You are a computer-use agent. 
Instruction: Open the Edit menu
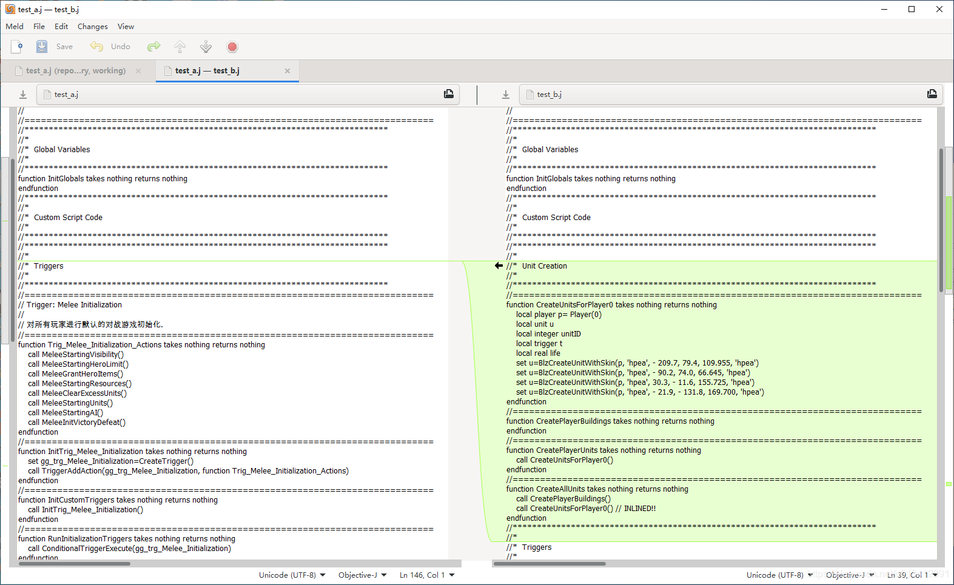click(61, 27)
